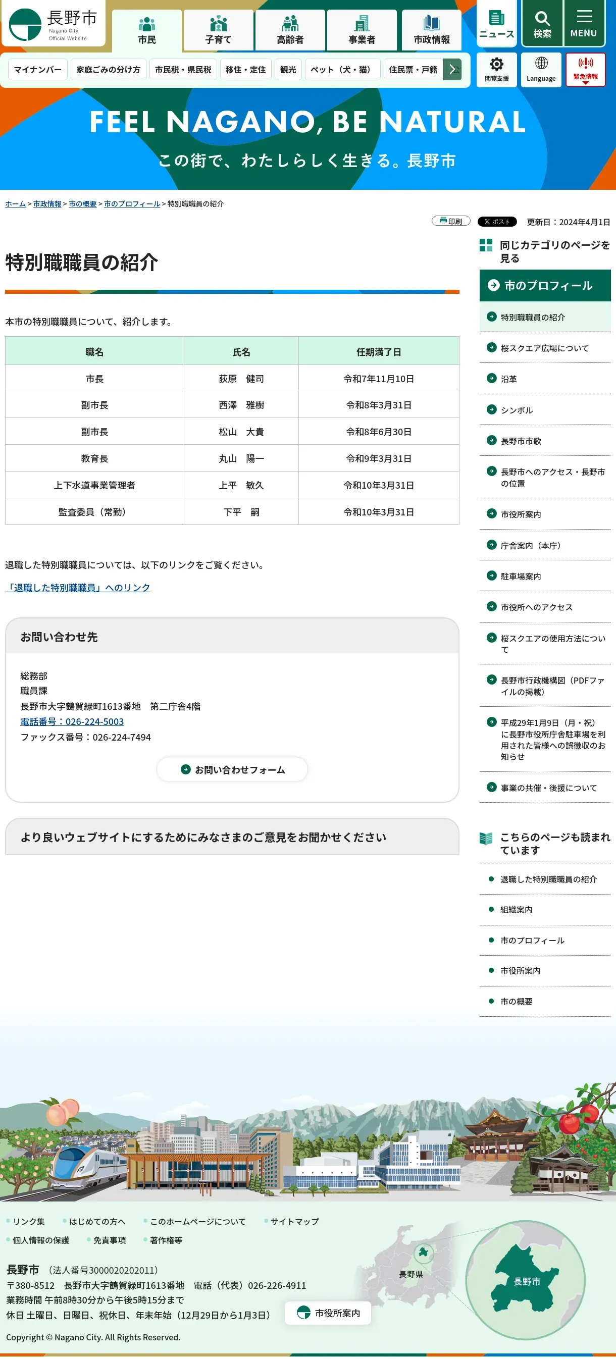Open the ニュース news icon button
The height and width of the screenshot is (1359, 616).
coord(496,24)
